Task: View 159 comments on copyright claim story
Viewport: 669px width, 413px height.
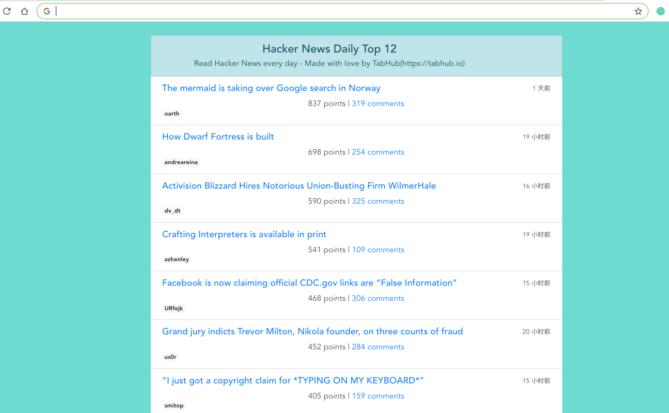Action: tap(378, 396)
